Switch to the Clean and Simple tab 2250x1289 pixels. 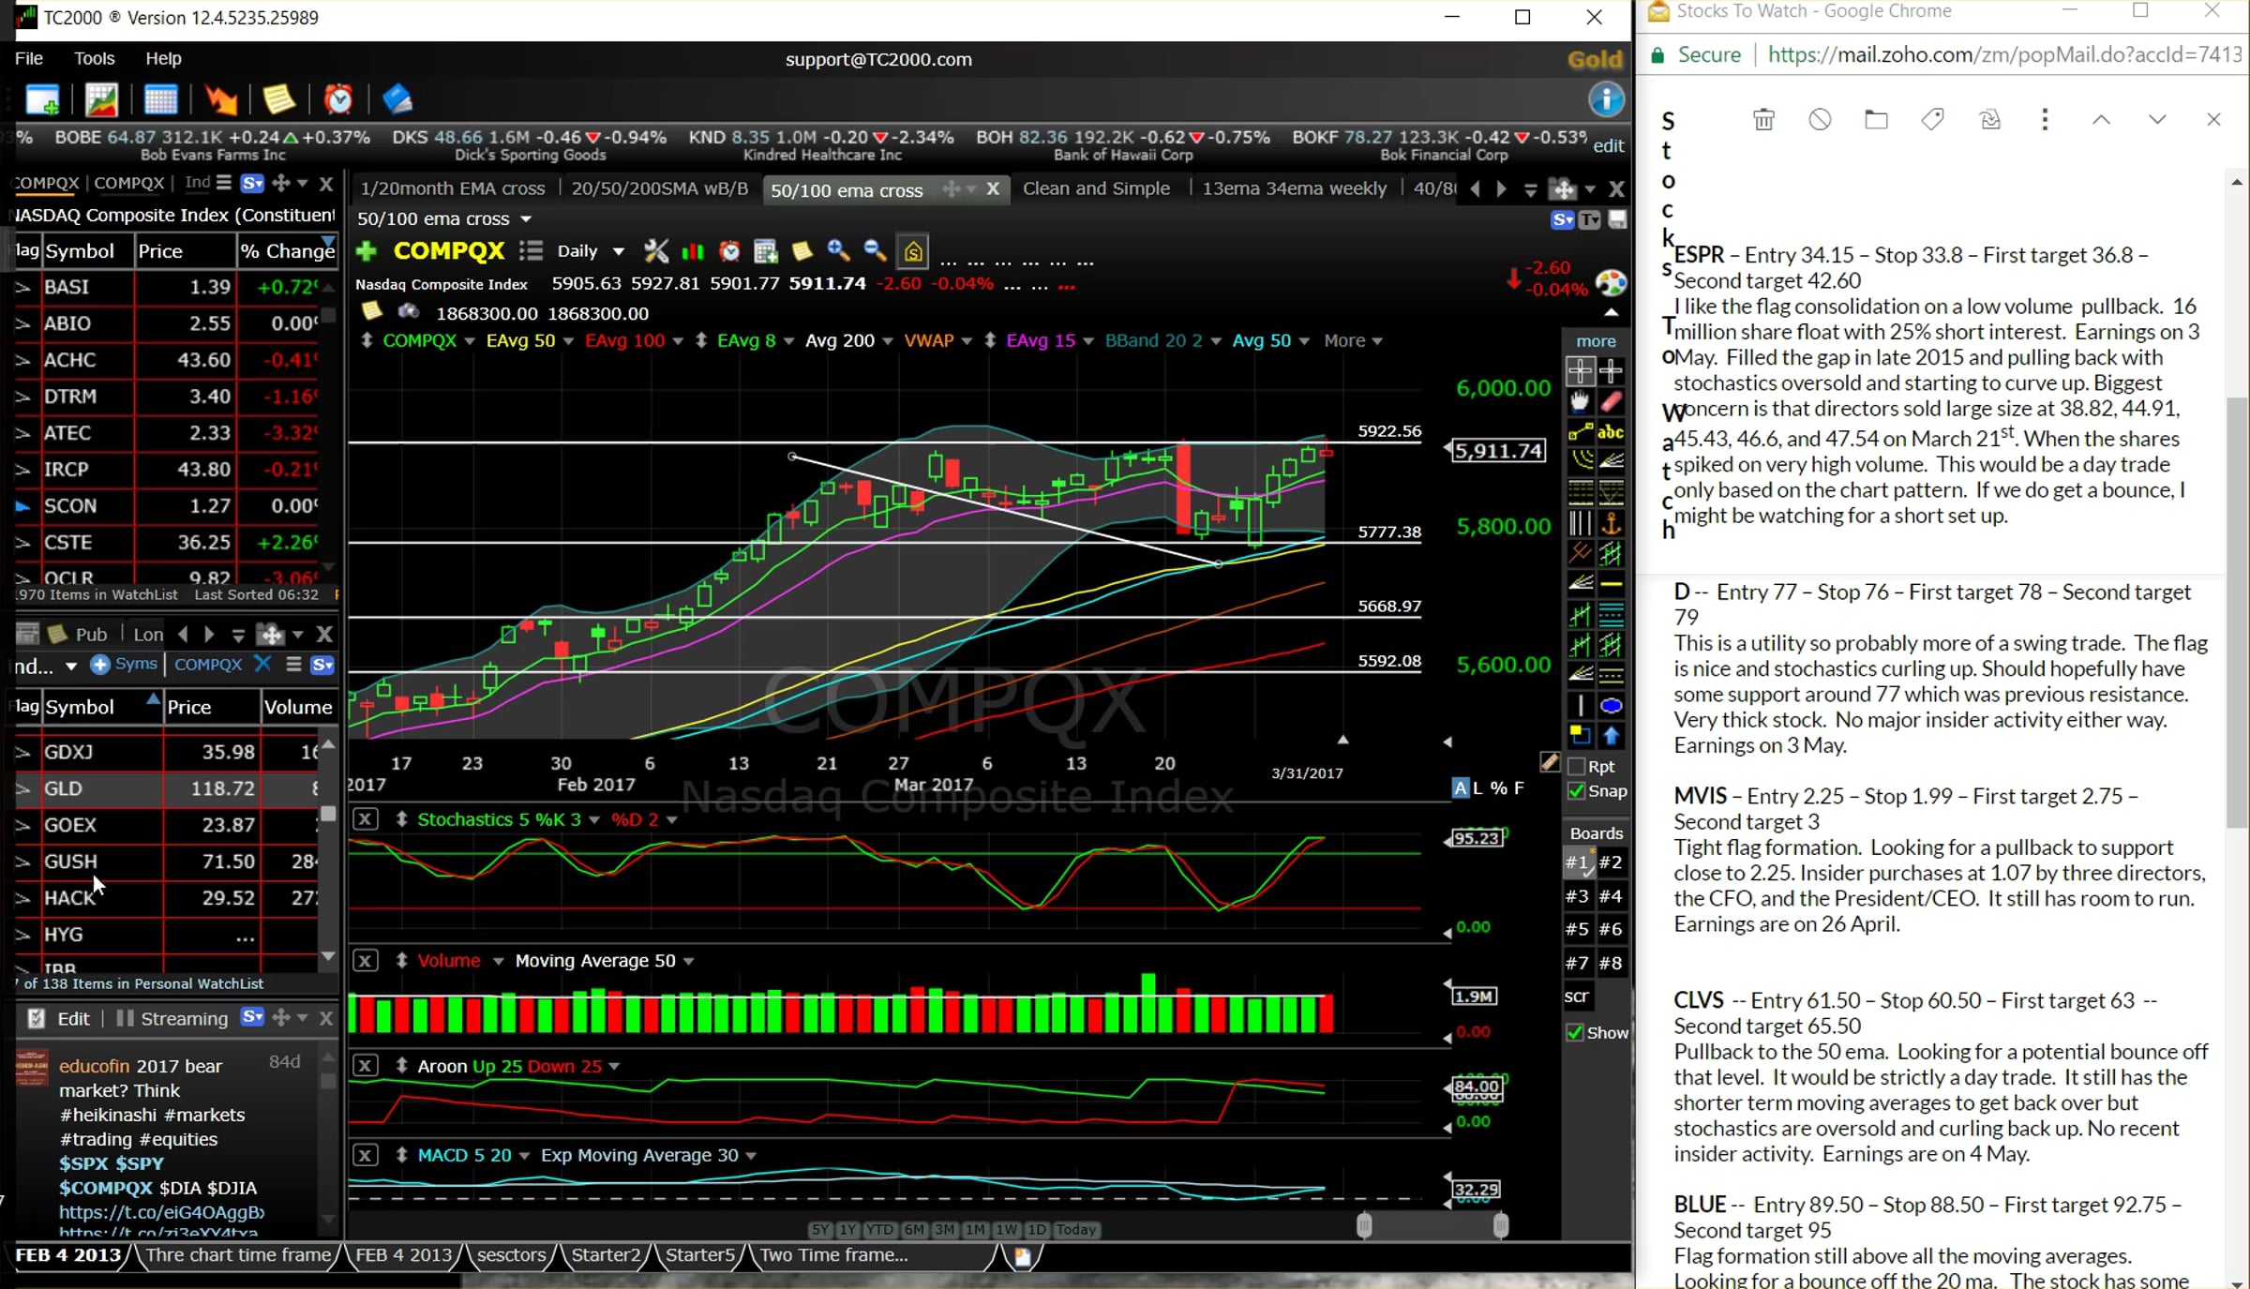pyautogui.click(x=1096, y=188)
